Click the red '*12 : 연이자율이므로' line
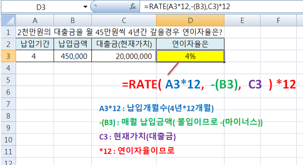 coord(137,151)
